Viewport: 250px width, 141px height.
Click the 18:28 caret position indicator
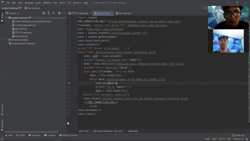point(207,139)
